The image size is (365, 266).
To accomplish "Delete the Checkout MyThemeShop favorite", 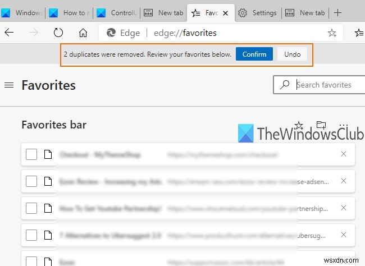I will tap(344, 154).
